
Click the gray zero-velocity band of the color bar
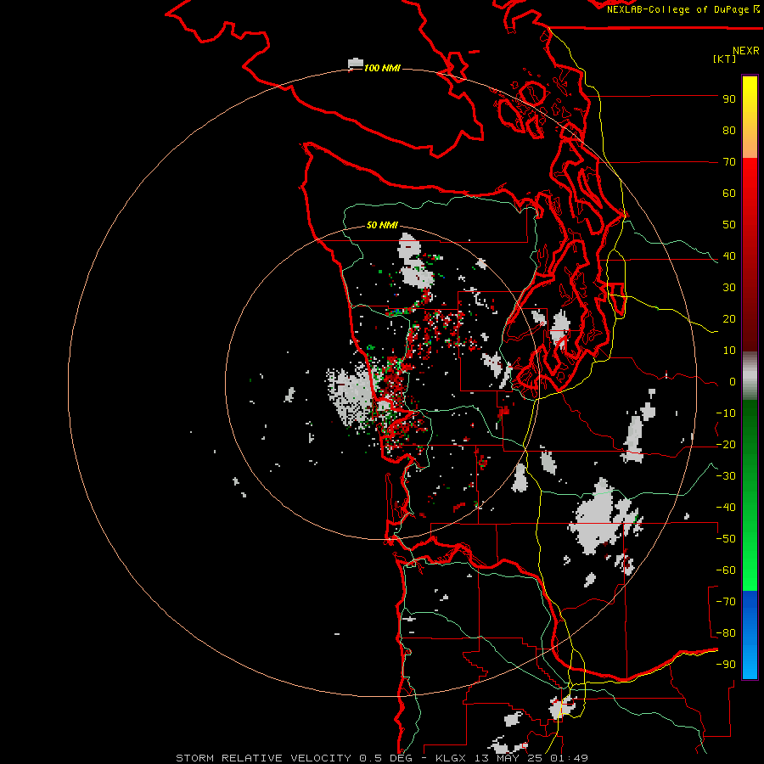tap(750, 376)
